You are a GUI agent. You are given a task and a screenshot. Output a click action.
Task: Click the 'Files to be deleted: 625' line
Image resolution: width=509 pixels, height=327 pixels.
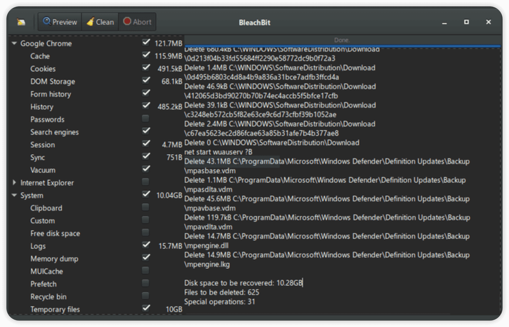[221, 292]
